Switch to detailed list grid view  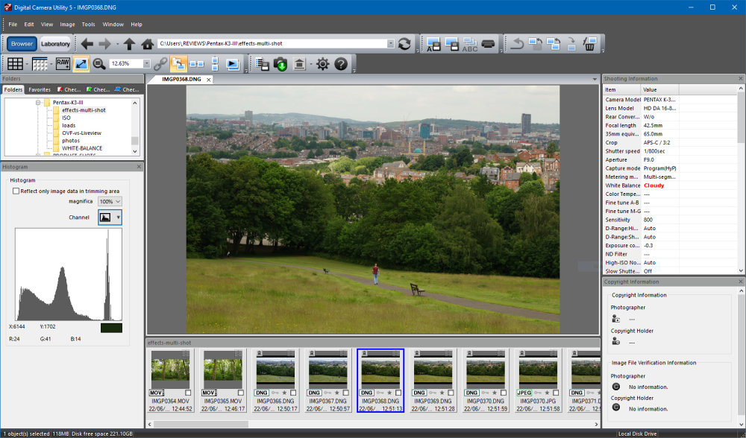pyautogui.click(x=40, y=63)
